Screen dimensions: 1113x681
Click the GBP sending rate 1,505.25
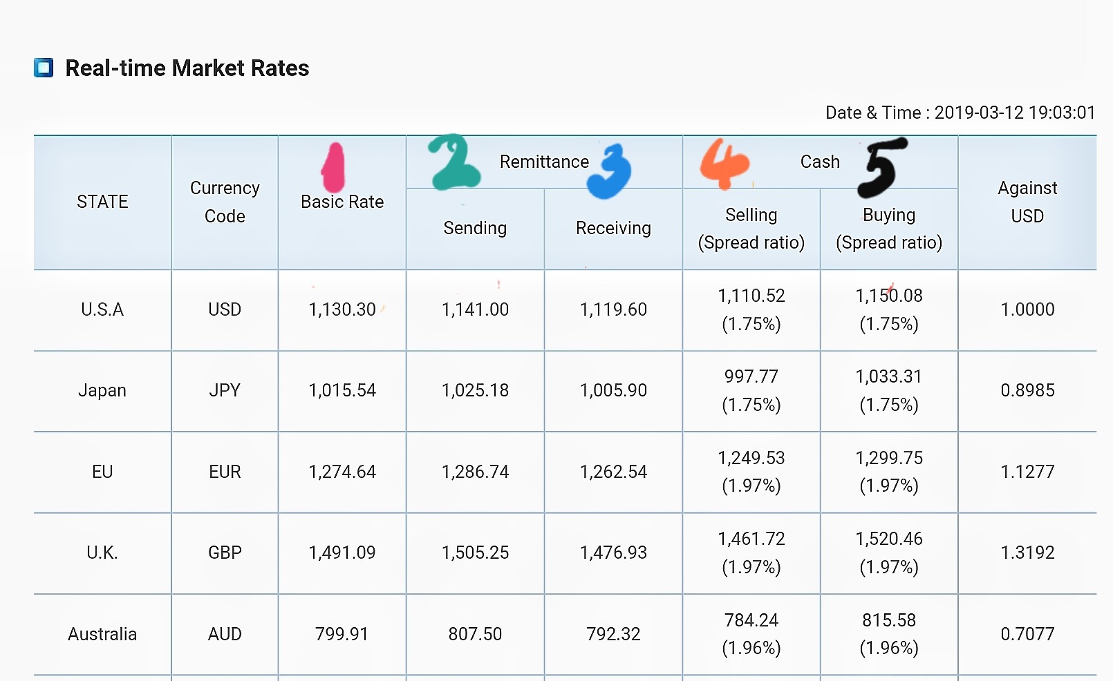point(475,553)
